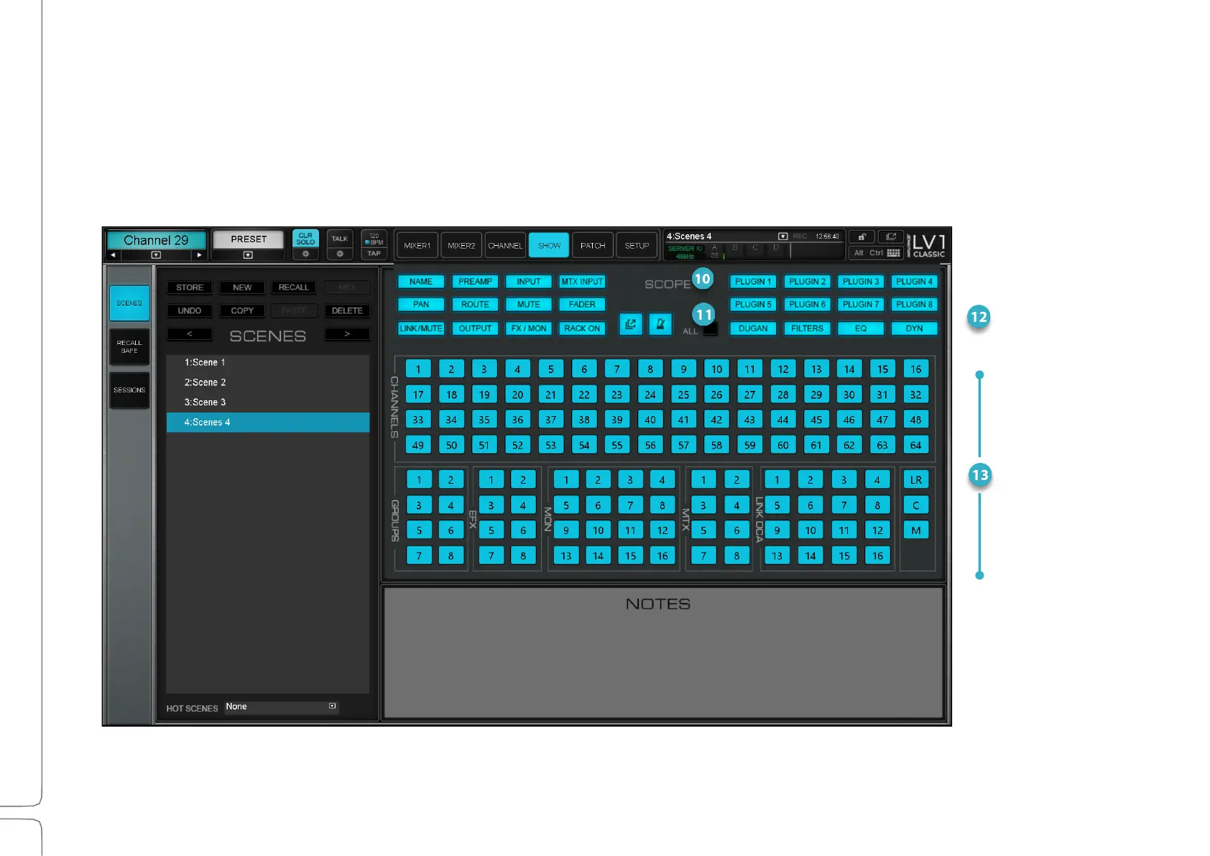Click the pop-out window icon in top bar
Image resolution: width=1210 pixels, height=856 pixels.
click(x=891, y=236)
